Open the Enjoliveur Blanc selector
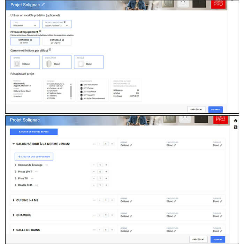The width and height of the screenshot is (244, 244). click(x=57, y=62)
